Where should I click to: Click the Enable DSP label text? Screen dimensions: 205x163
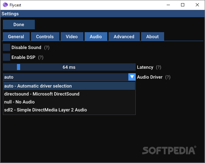(x=23, y=57)
